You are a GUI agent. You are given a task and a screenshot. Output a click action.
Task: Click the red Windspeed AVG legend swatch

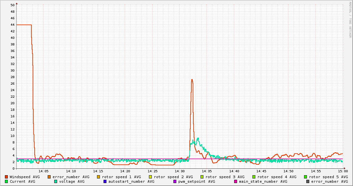click(7, 177)
